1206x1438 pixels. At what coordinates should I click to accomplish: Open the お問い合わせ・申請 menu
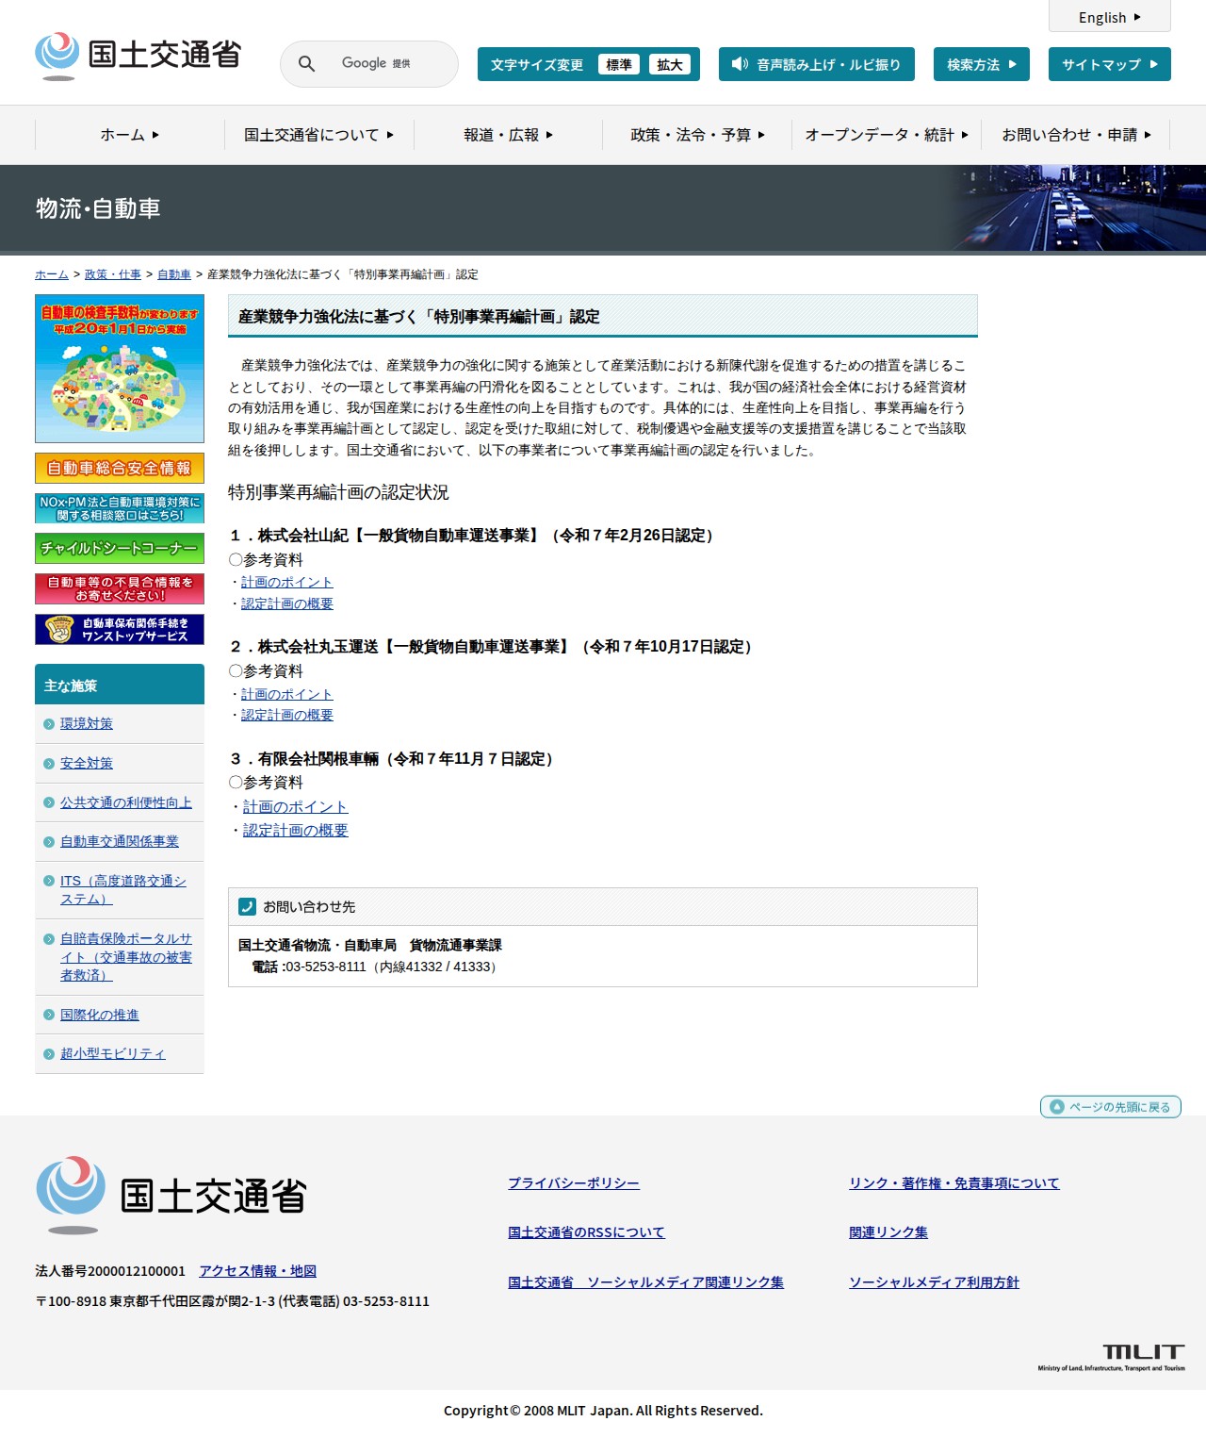click(1076, 135)
